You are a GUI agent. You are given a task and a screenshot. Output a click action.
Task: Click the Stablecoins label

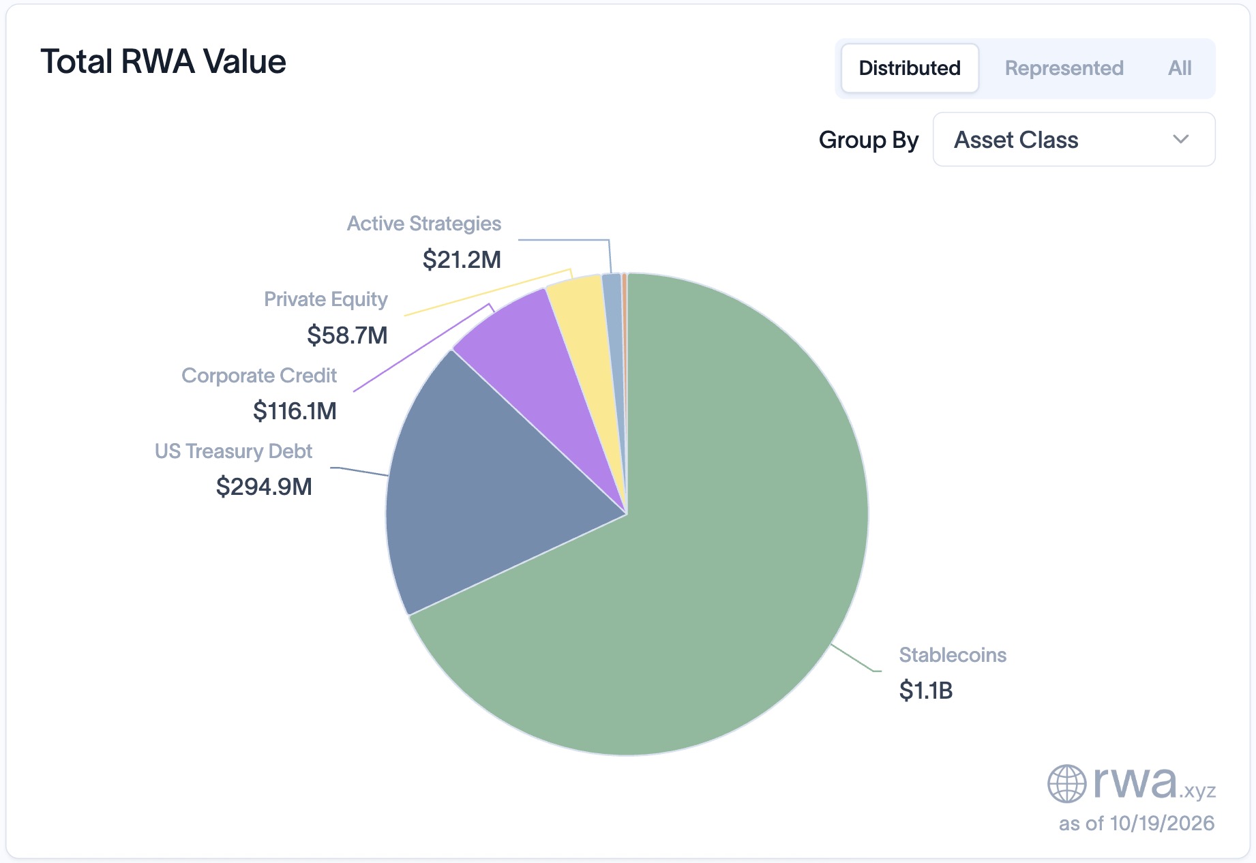(953, 655)
